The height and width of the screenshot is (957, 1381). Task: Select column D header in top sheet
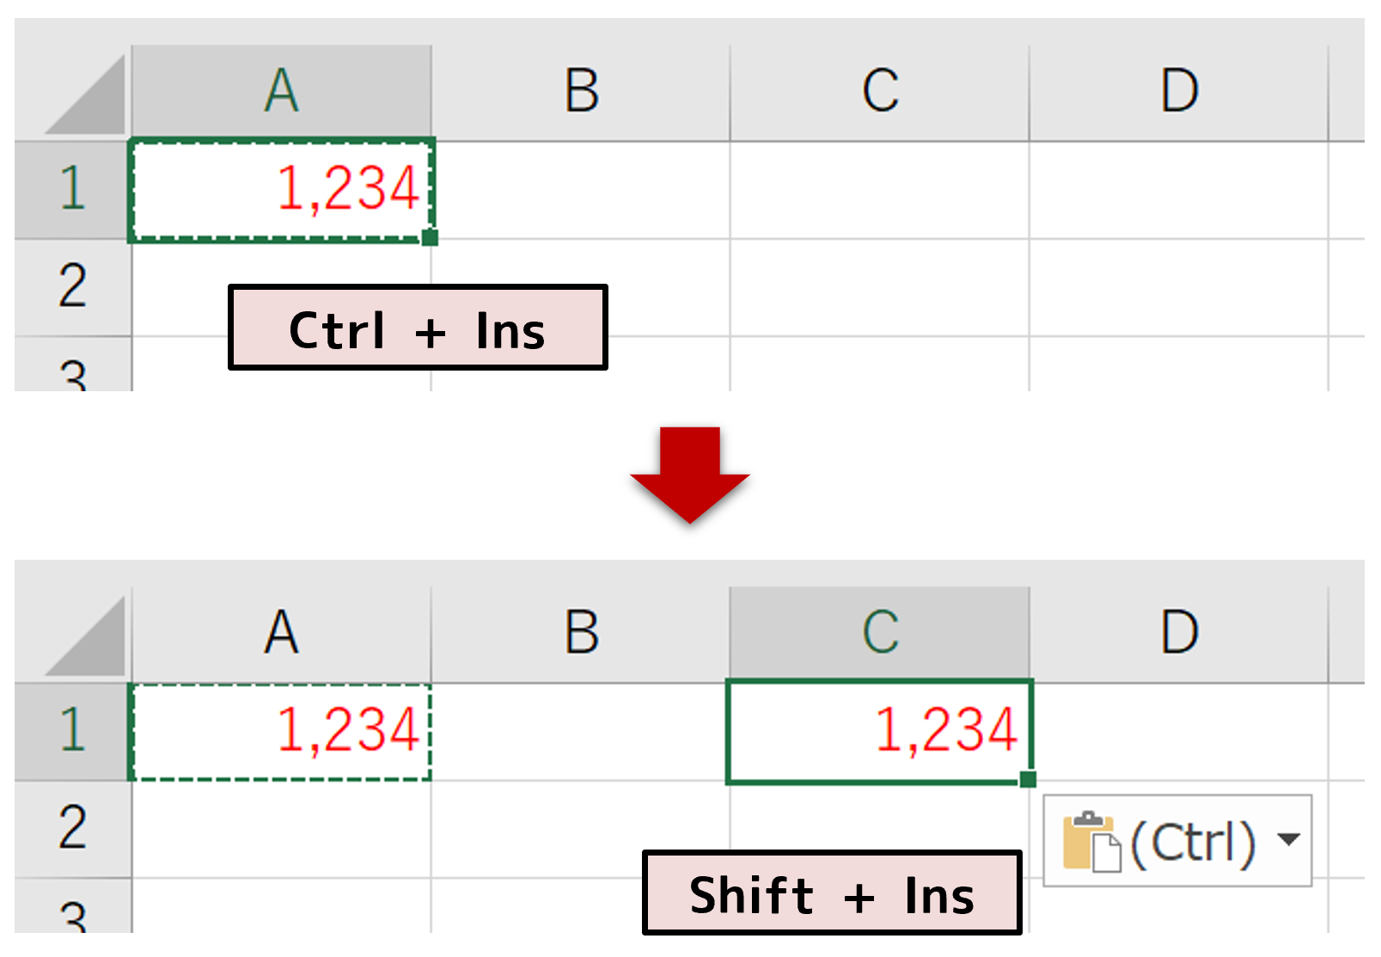tap(1179, 92)
